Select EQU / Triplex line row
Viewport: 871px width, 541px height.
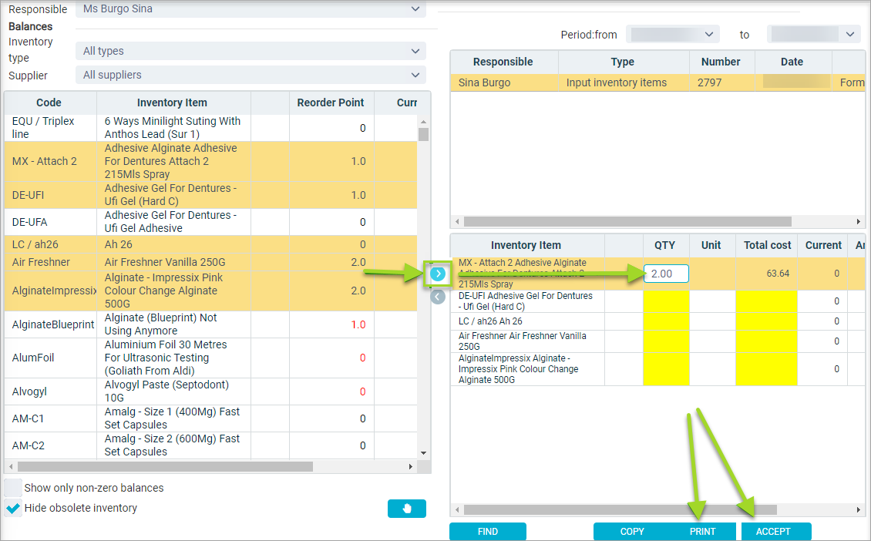[x=210, y=128]
